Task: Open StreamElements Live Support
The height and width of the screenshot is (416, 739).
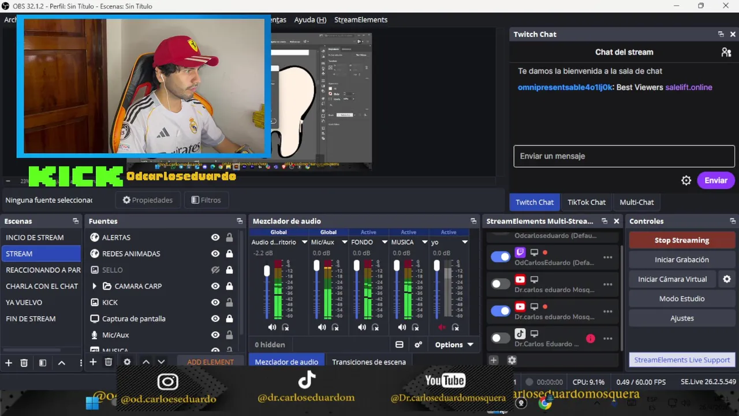Action: pyautogui.click(x=682, y=359)
